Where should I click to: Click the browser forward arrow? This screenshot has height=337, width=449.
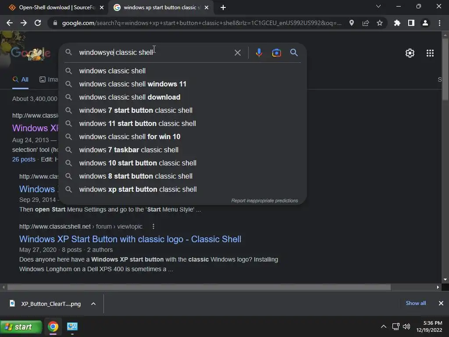point(24,23)
